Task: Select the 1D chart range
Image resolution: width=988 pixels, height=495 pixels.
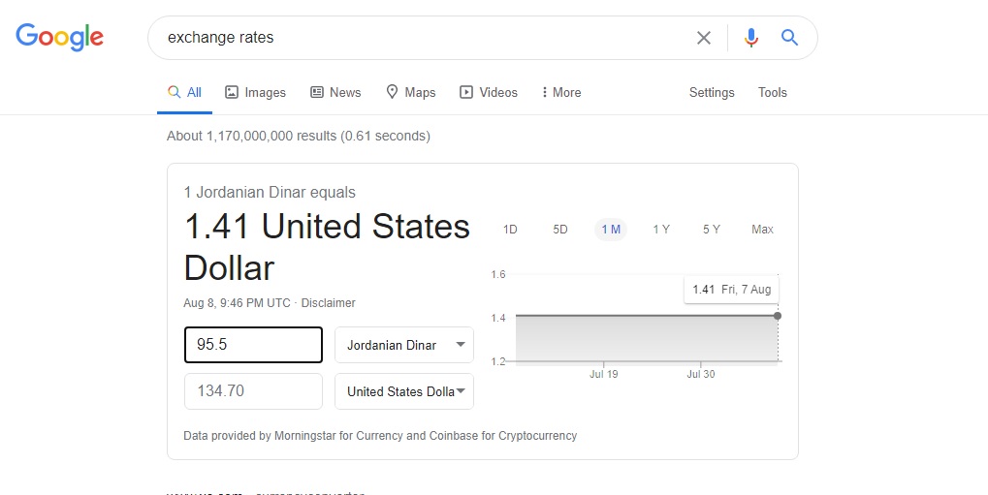Action: tap(510, 230)
